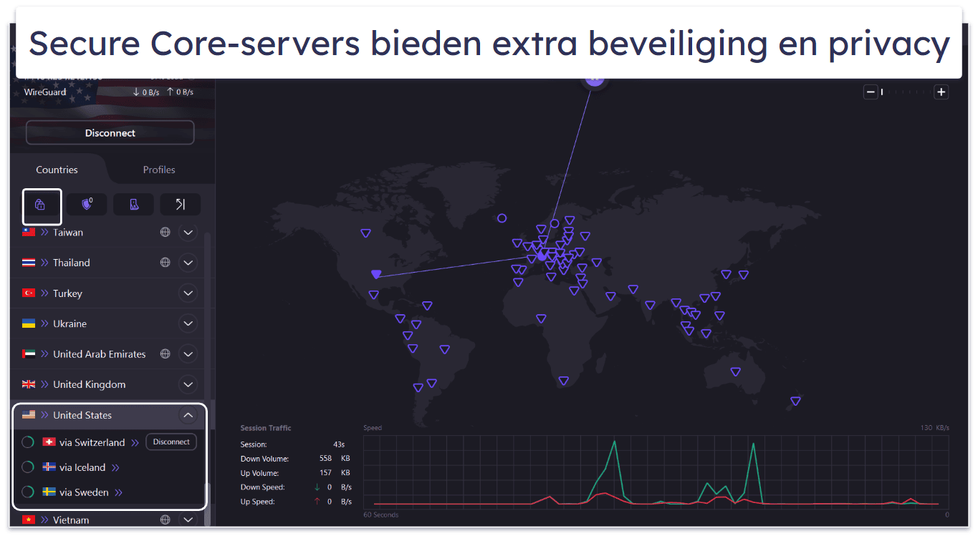978x536 pixels.
Task: Expand the Vietnam server list
Action: click(188, 520)
